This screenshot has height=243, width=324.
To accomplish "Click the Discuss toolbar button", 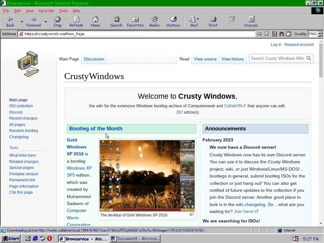I will (251, 22).
